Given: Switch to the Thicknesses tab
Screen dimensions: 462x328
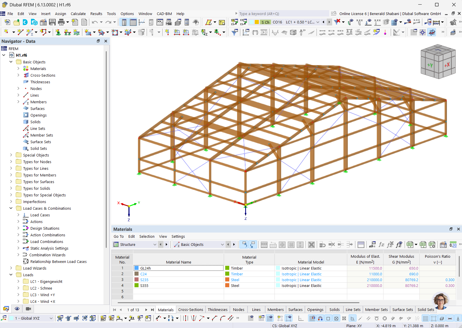Looking at the screenshot, I should [x=217, y=309].
